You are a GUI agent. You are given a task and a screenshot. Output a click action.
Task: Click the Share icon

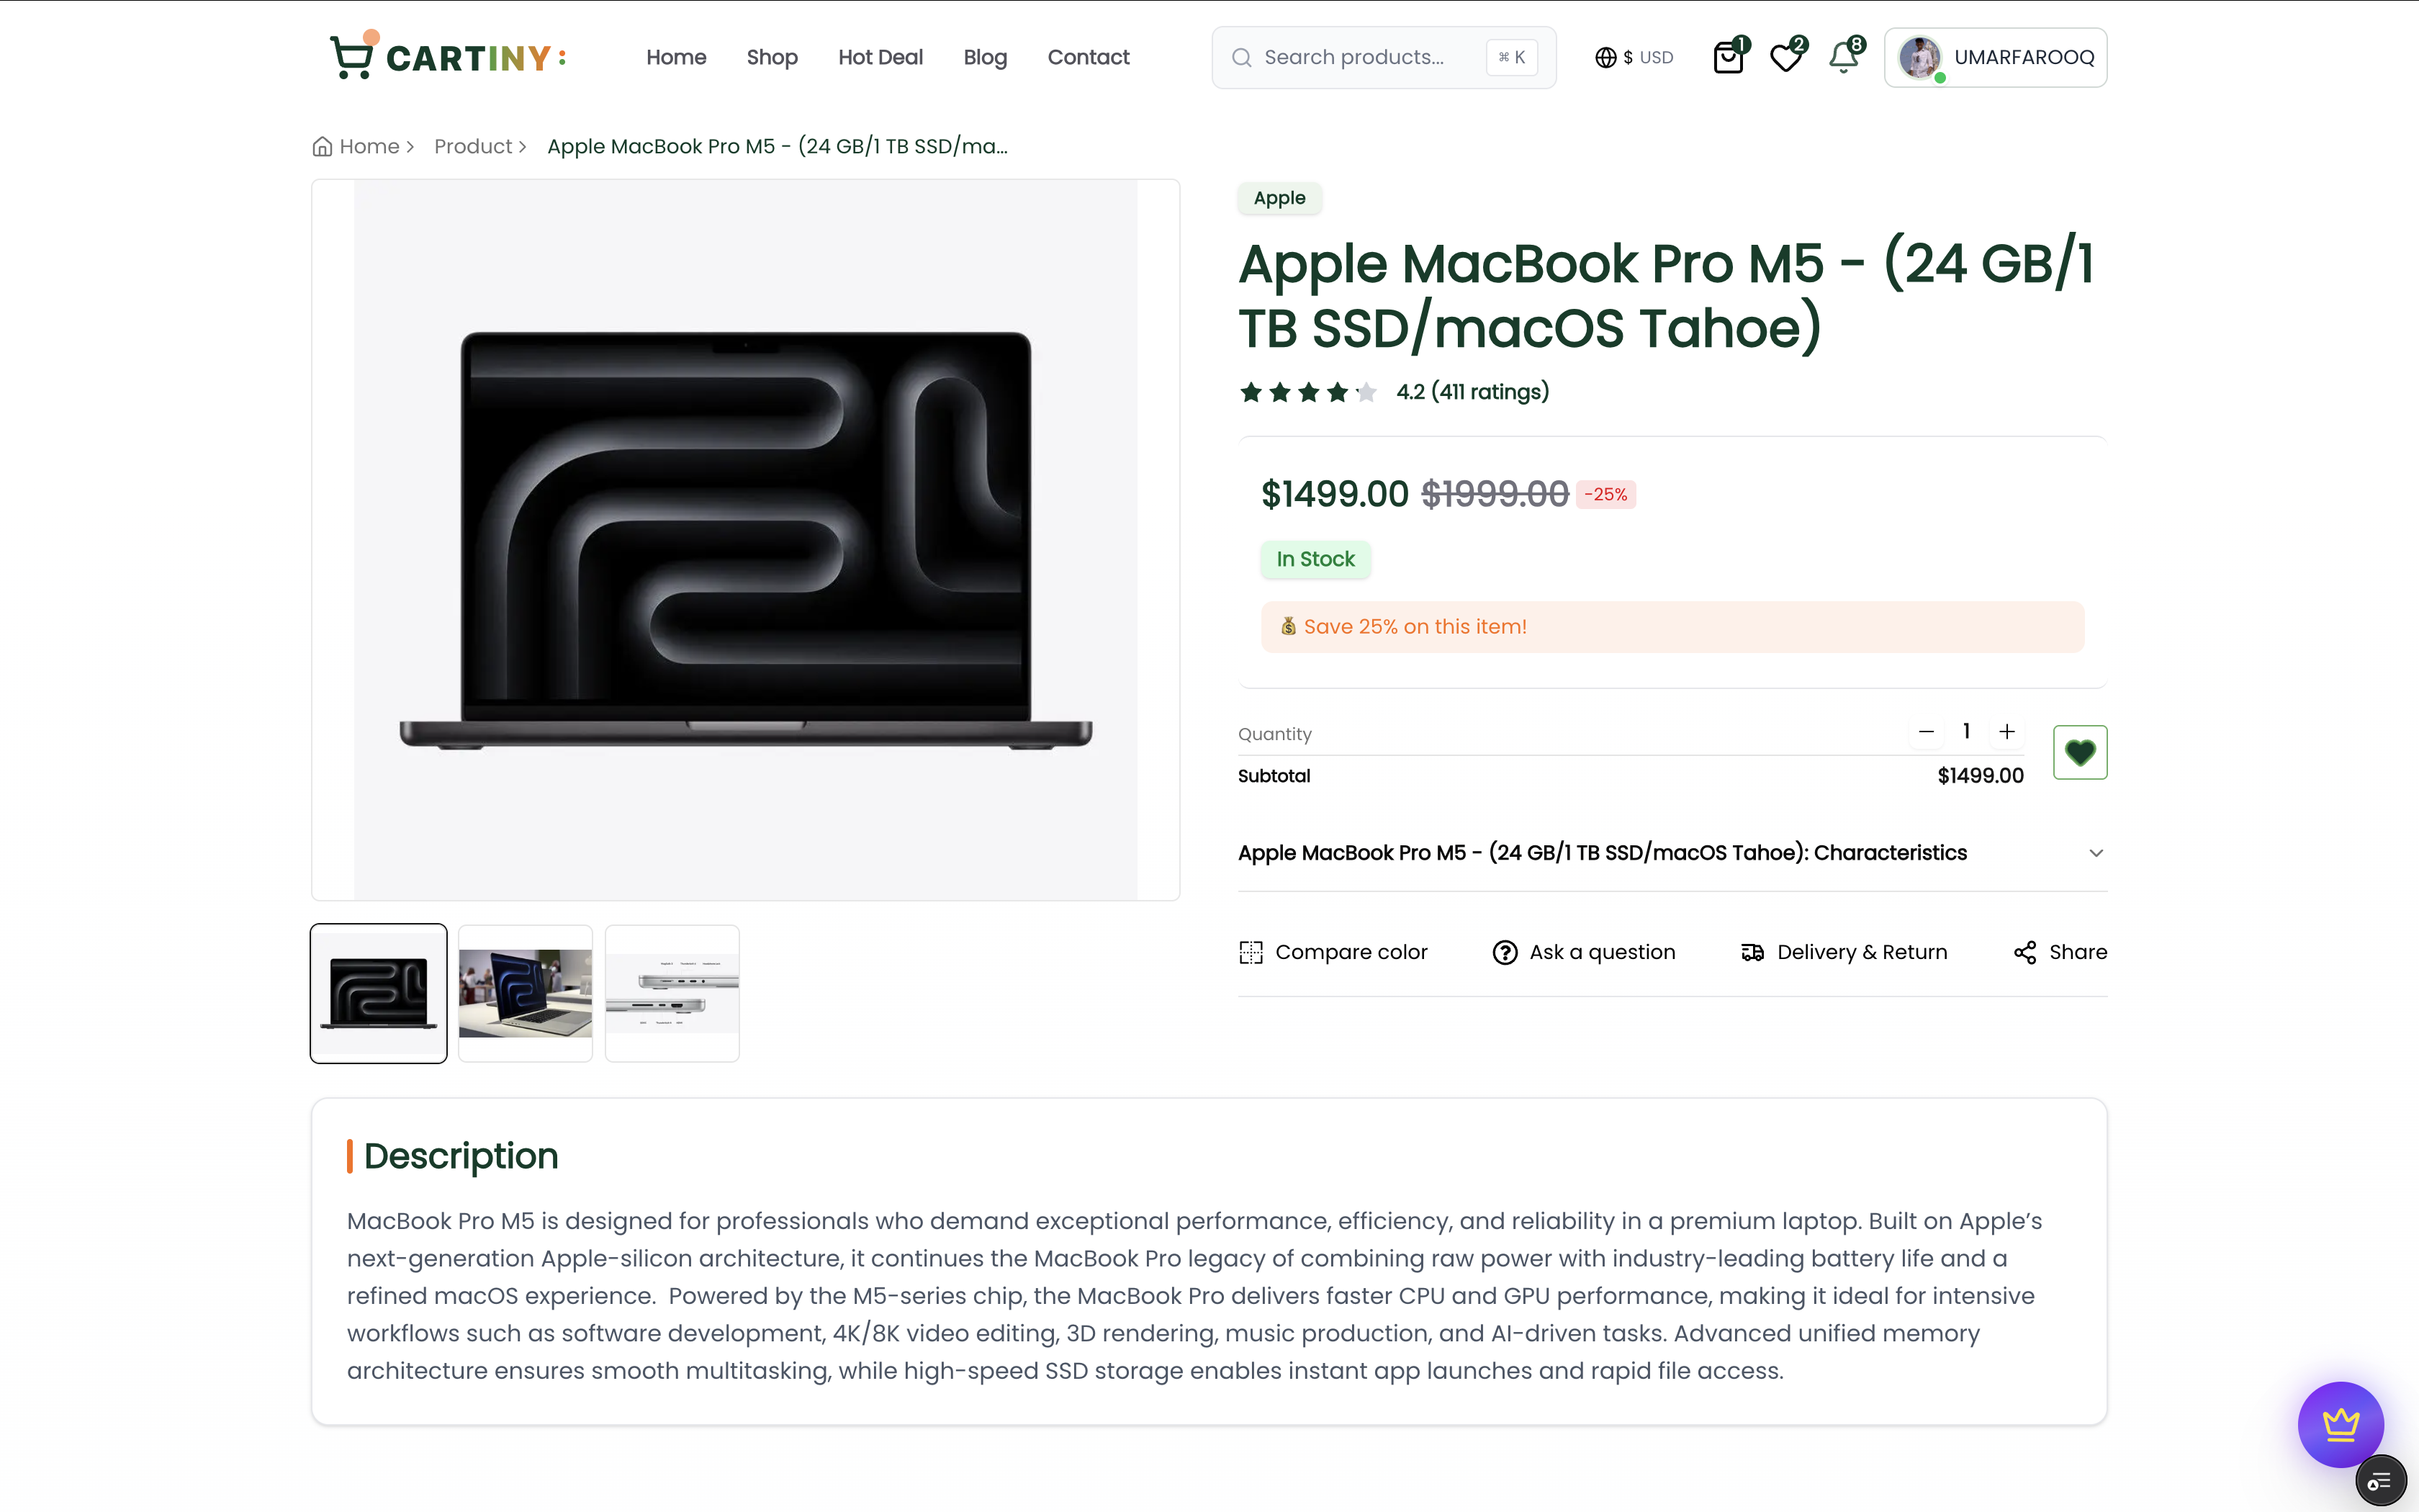tap(2024, 952)
